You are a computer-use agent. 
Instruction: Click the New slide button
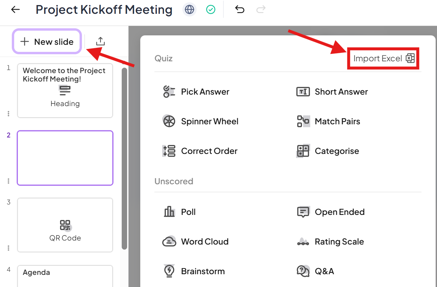pos(47,42)
